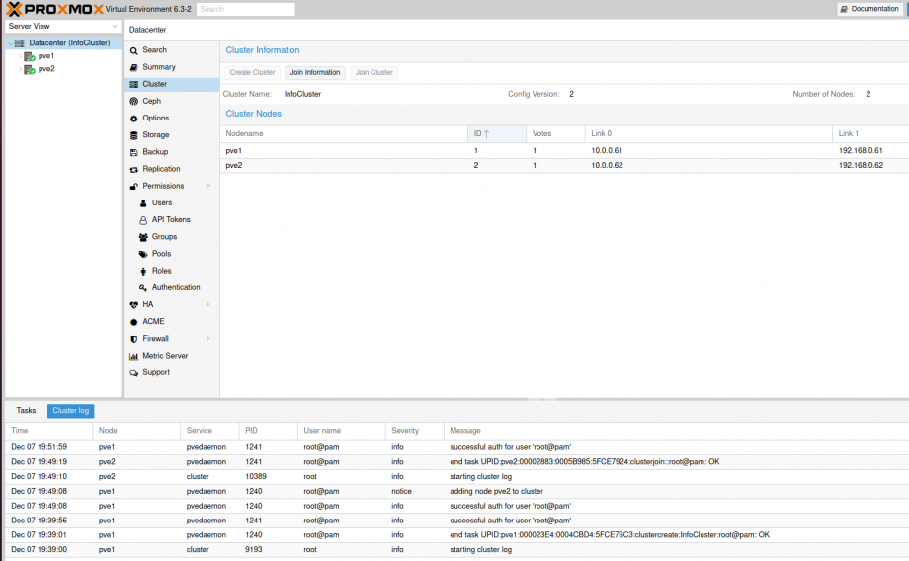
Task: Click the API Tokens user icon
Action: pos(143,220)
